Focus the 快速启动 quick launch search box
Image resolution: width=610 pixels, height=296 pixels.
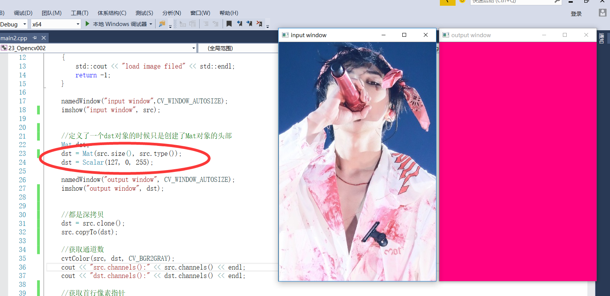click(x=510, y=2)
